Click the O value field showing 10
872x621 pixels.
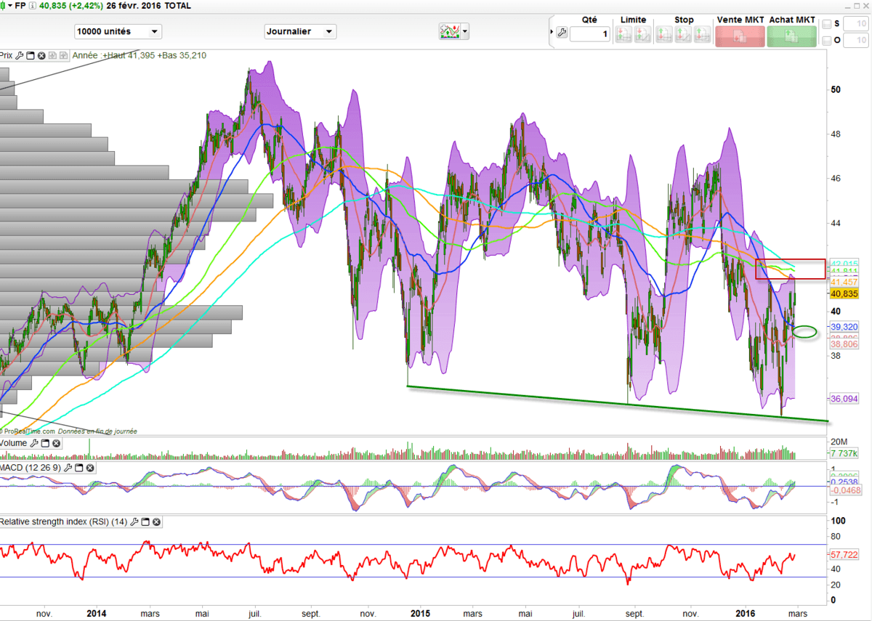855,41
